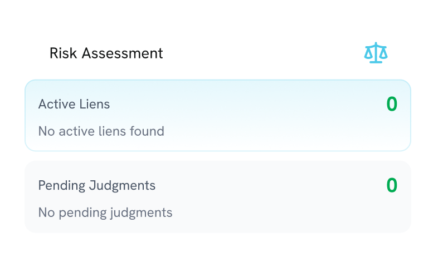Click the green zero for Pending Judgments

point(392,185)
